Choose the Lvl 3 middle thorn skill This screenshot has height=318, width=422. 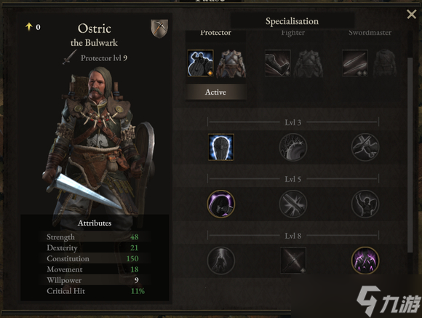coord(292,147)
